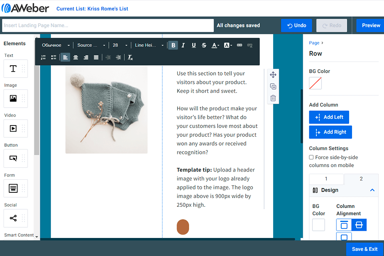Viewport: 384px width, 256px height.
Task: Apply strikethrough to selected text
Action: point(204,45)
